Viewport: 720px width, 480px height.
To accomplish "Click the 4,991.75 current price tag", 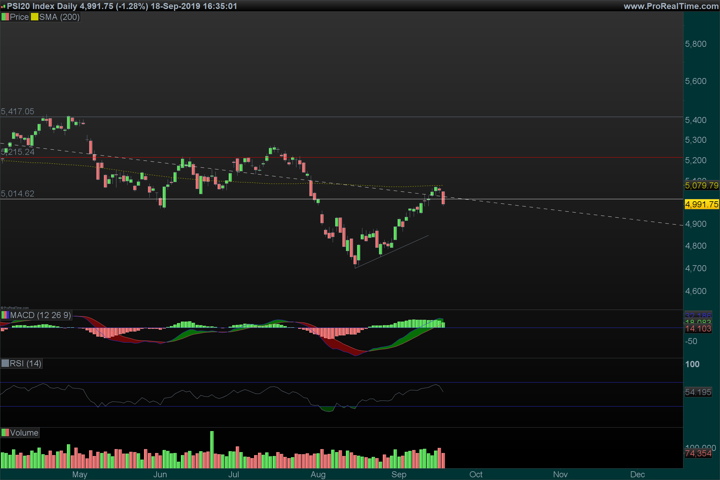I will coord(701,204).
